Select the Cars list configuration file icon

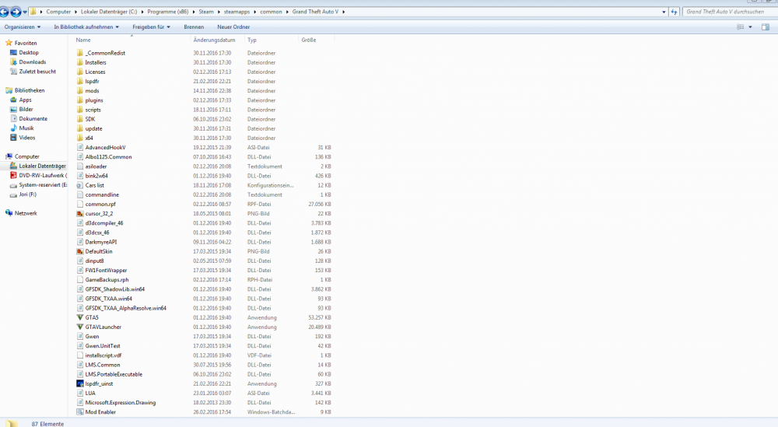pos(80,185)
